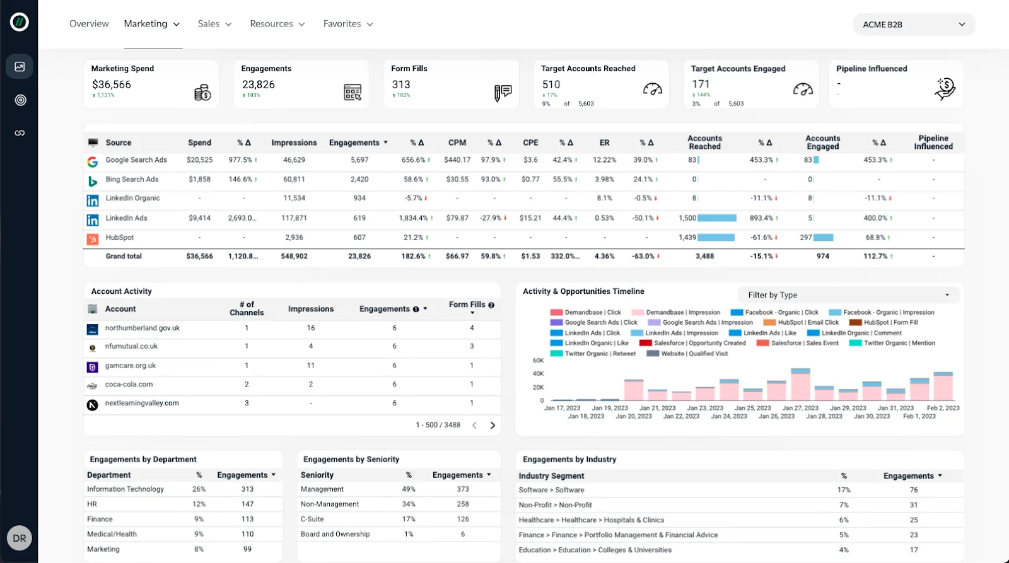Click the Form Fills help icon

491,305
